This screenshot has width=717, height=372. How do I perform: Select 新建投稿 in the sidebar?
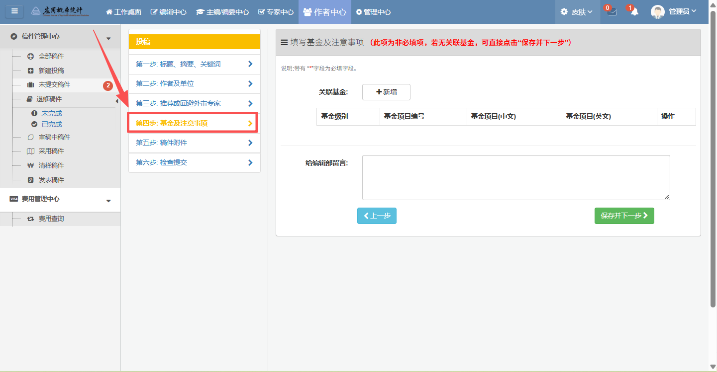pos(51,71)
